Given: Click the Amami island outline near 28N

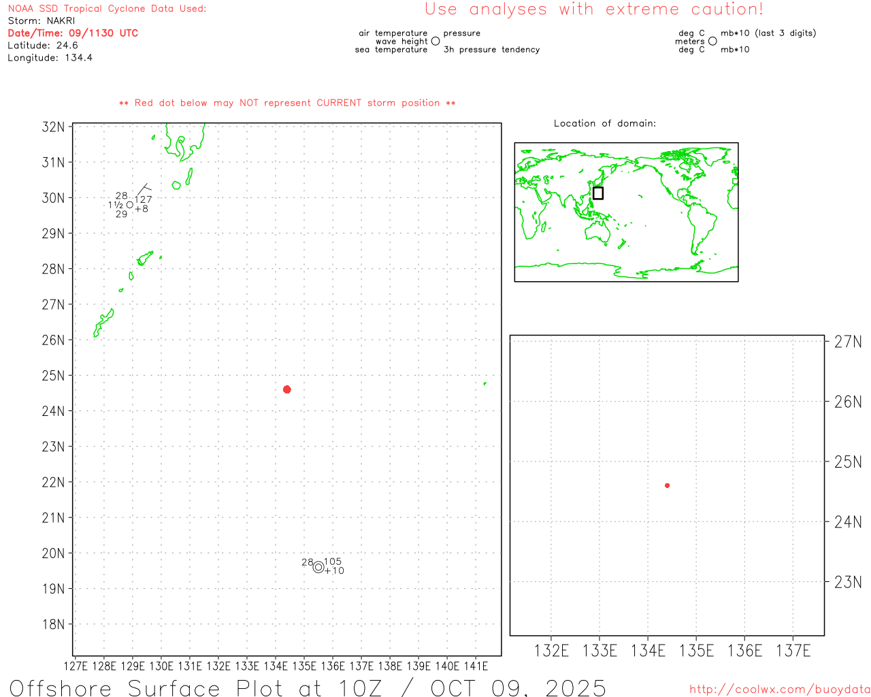Looking at the screenshot, I should click(146, 258).
